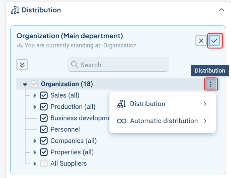This screenshot has width=231, height=178.
Task: Click the expand-all double chevron icon
Action: coord(22,65)
